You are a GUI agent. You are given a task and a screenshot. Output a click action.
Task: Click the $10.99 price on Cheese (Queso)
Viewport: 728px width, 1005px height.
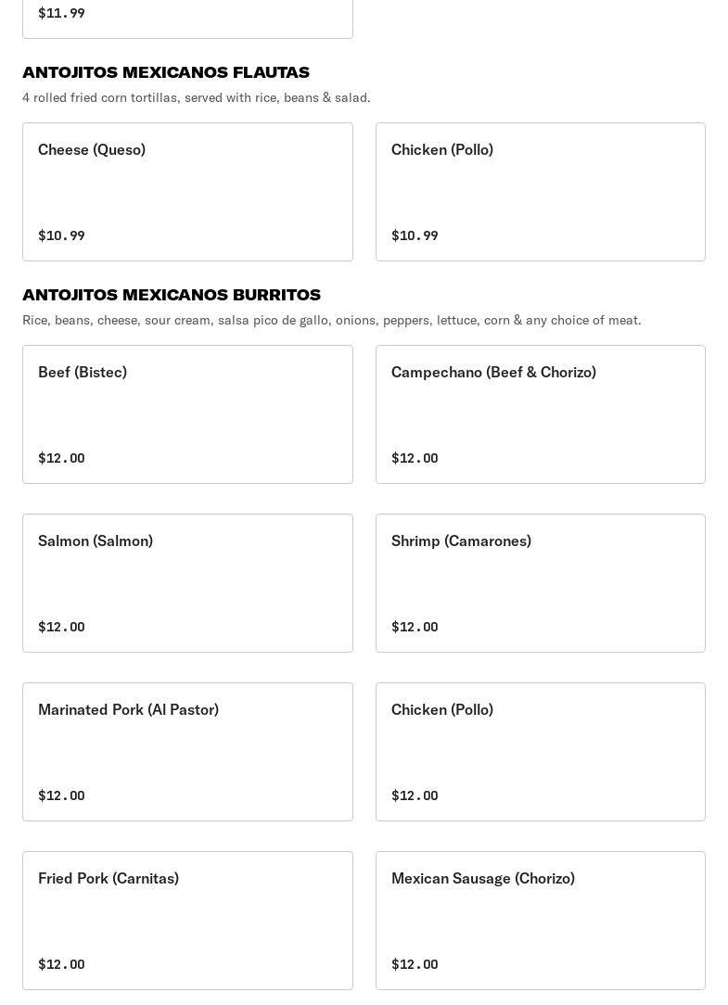pos(61,235)
